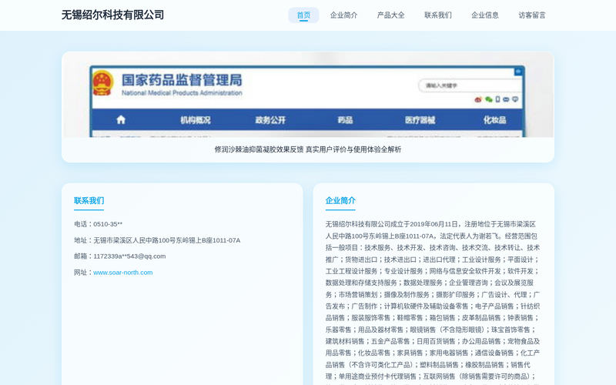Click the national emblem icon in the banner
616x385 pixels.
tap(103, 83)
